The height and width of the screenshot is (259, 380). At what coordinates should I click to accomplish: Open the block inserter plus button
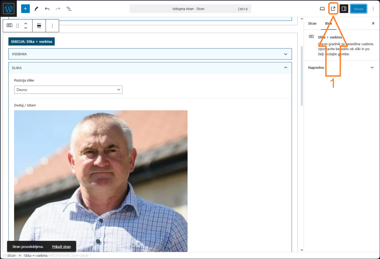25,9
